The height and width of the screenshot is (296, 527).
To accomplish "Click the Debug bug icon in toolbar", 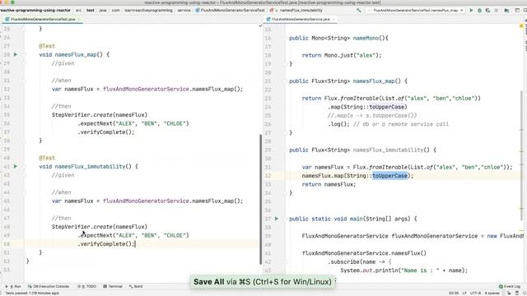I will [479, 11].
